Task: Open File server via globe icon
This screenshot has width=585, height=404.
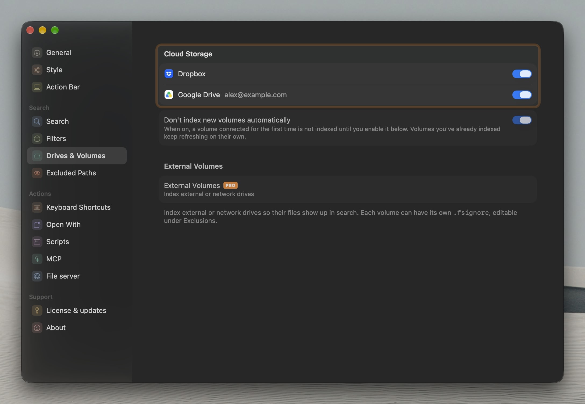Action: point(37,276)
